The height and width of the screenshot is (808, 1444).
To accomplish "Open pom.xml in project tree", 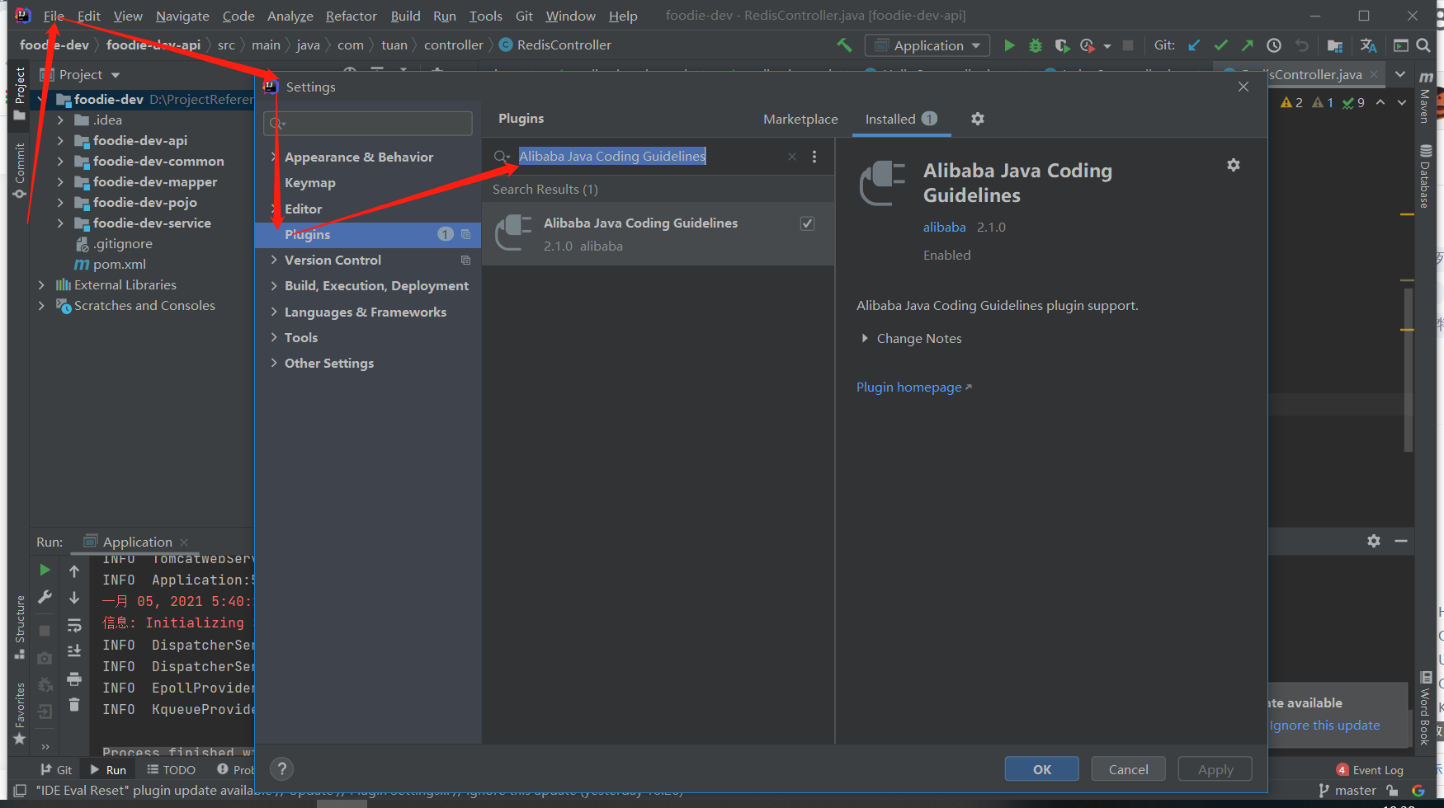I will pos(119,264).
